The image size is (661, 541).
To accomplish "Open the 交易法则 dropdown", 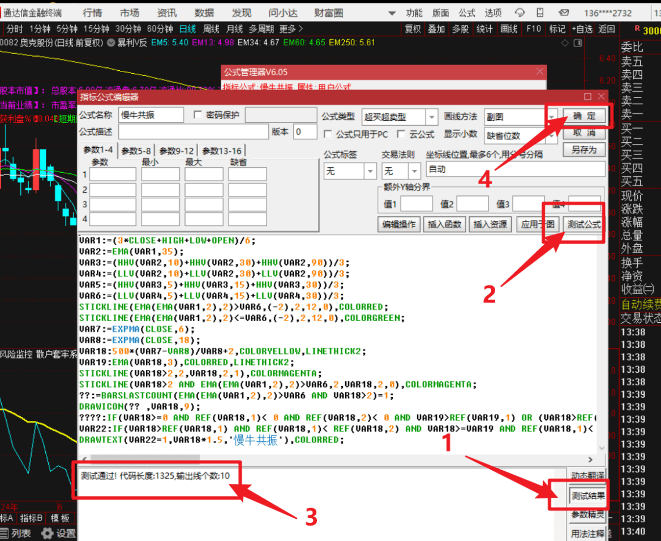I will coord(414,171).
